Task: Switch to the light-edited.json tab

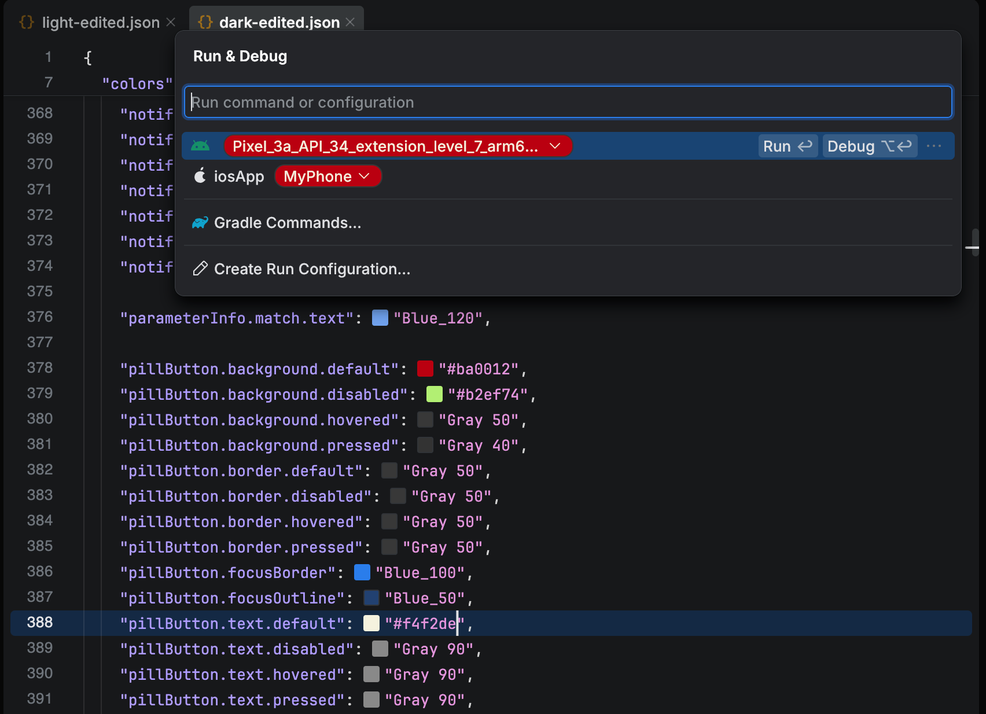Action: pos(100,22)
